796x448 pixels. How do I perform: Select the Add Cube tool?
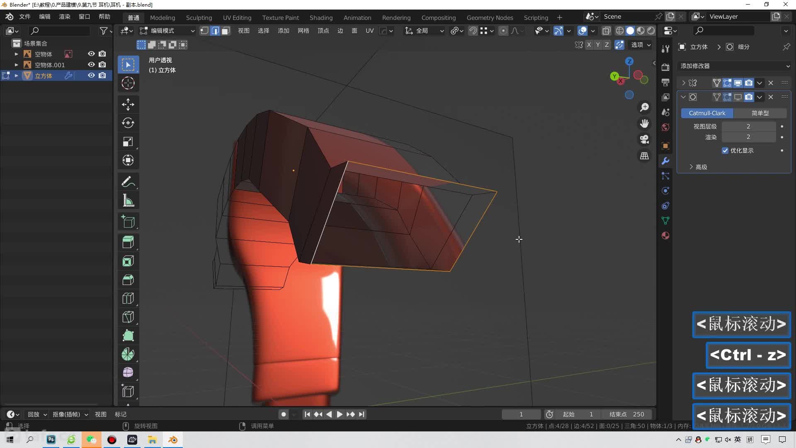tap(128, 222)
